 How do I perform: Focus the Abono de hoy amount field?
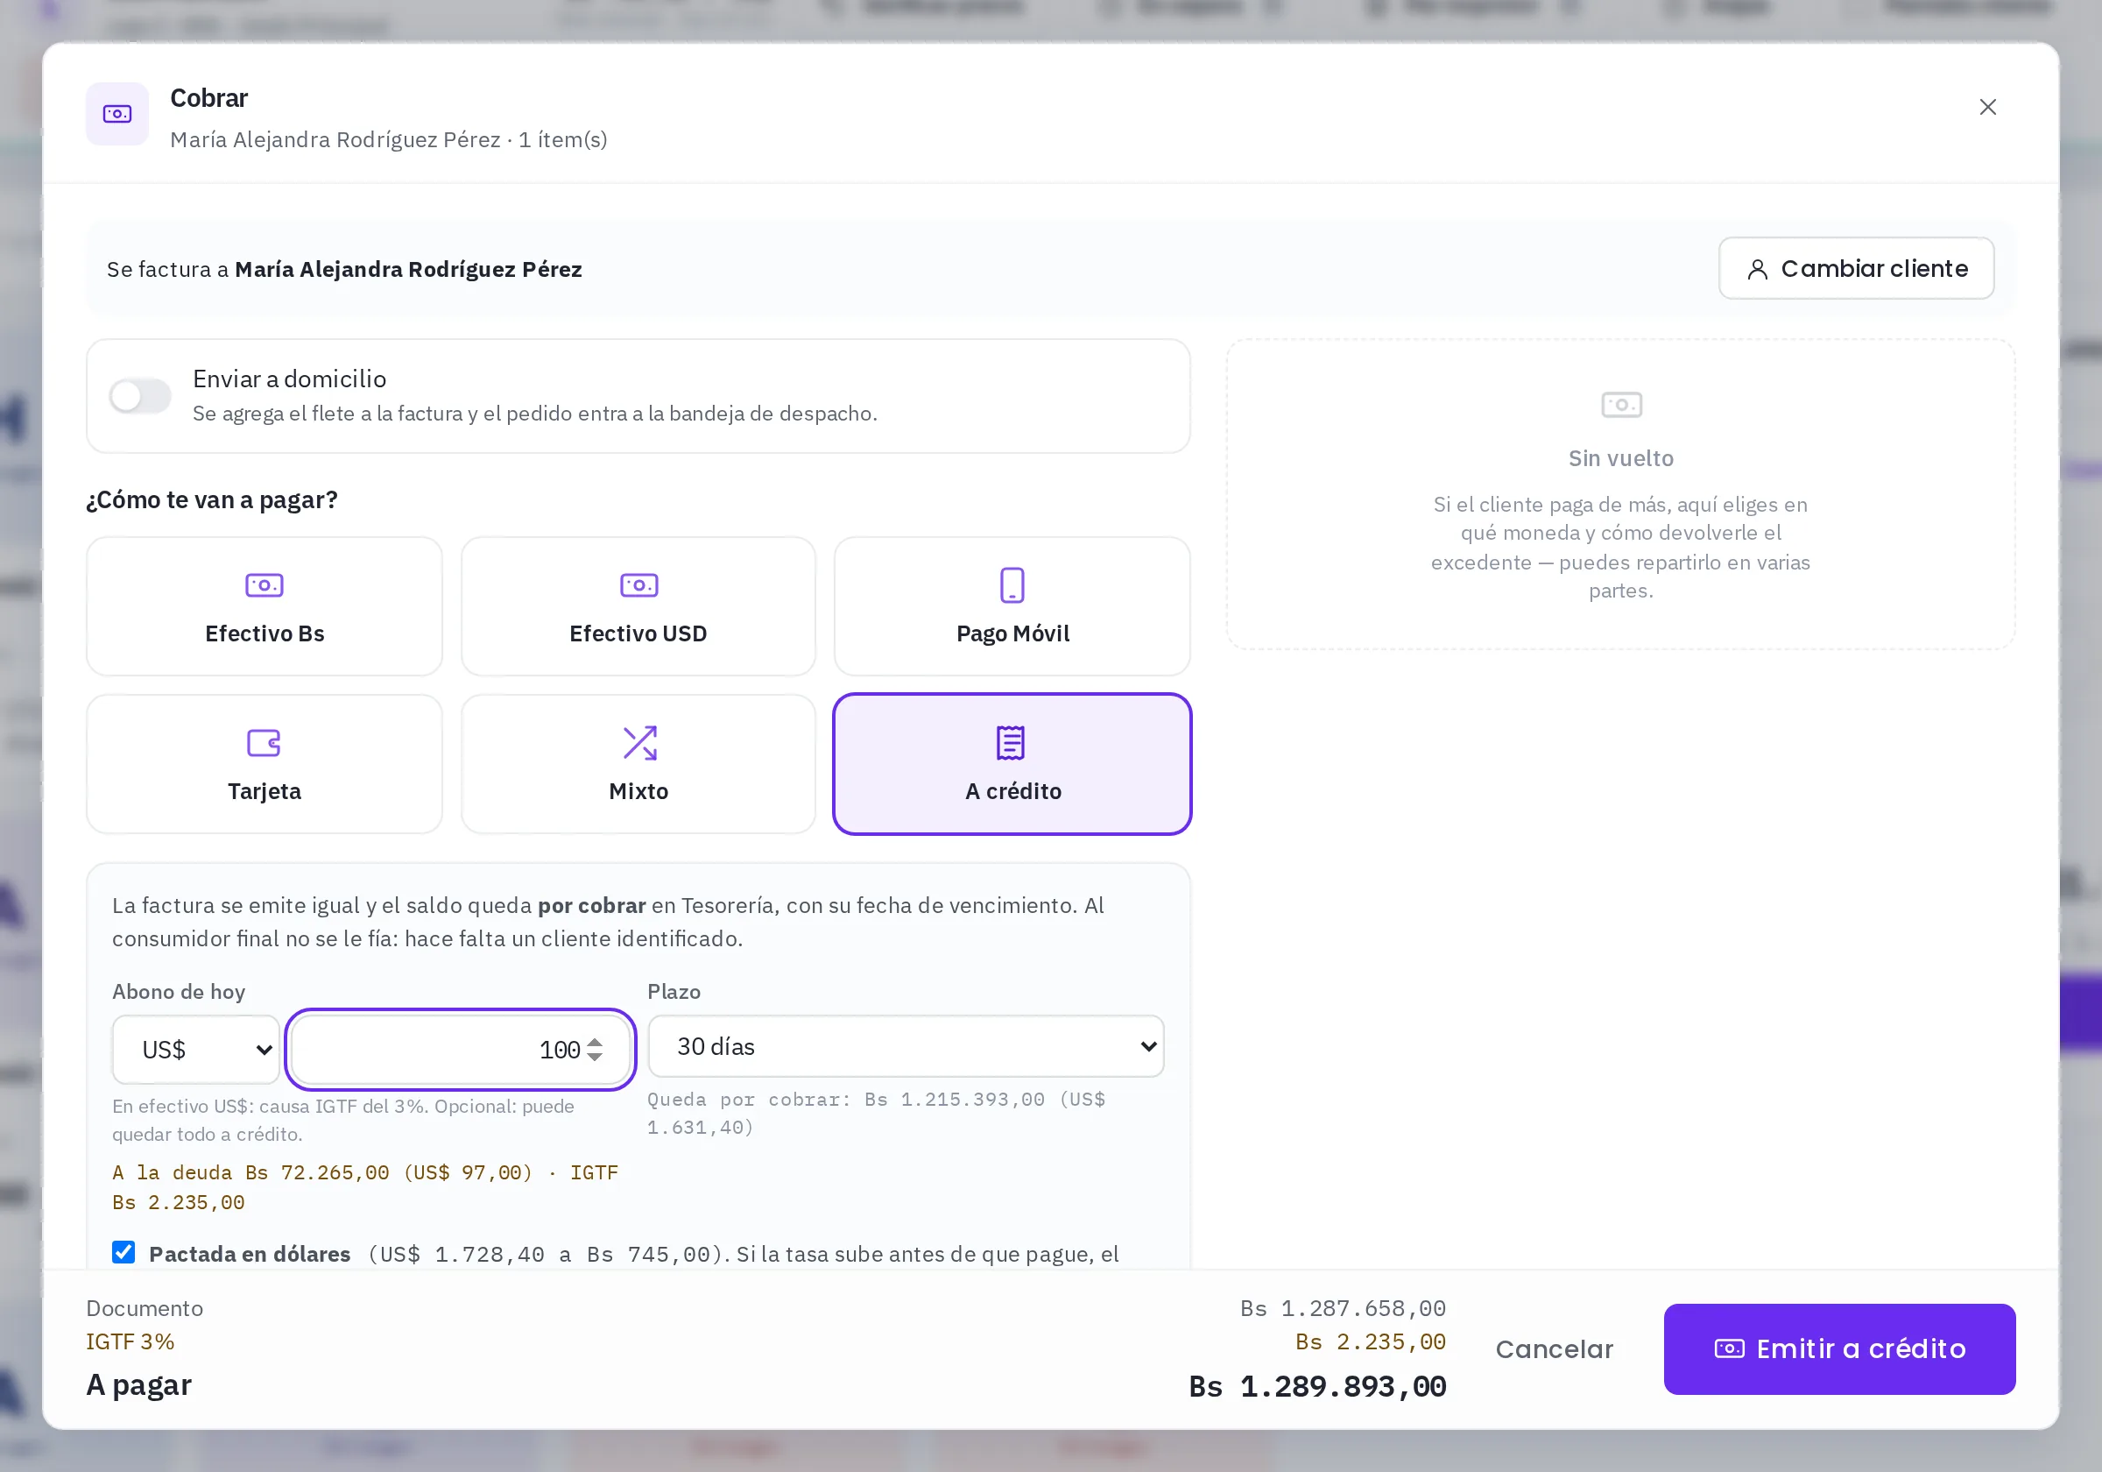click(x=461, y=1050)
